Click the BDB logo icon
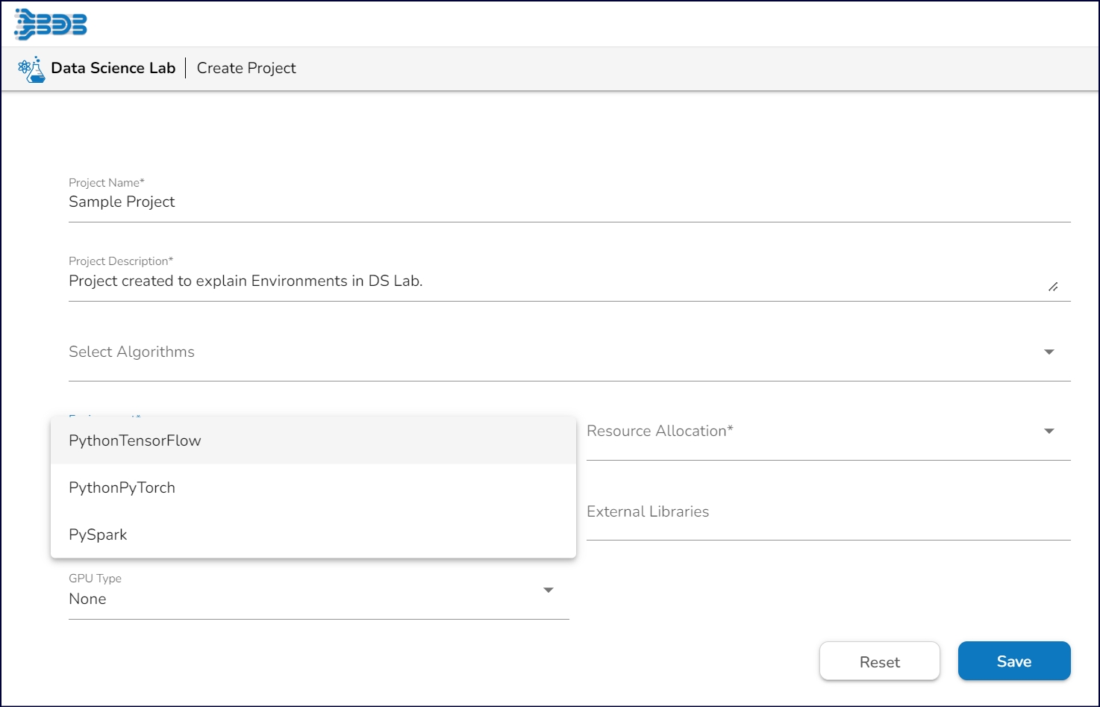1100x707 pixels. 51,25
